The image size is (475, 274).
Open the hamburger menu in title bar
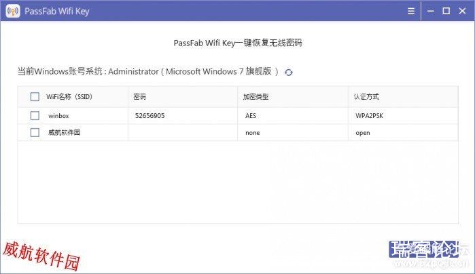(410, 11)
